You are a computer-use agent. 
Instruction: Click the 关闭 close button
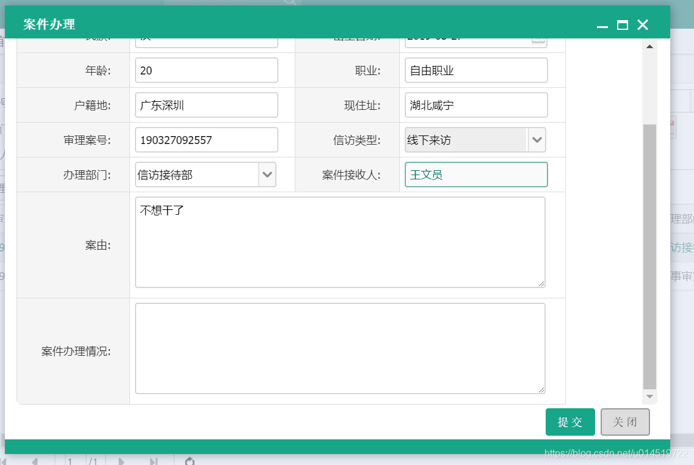click(x=625, y=422)
